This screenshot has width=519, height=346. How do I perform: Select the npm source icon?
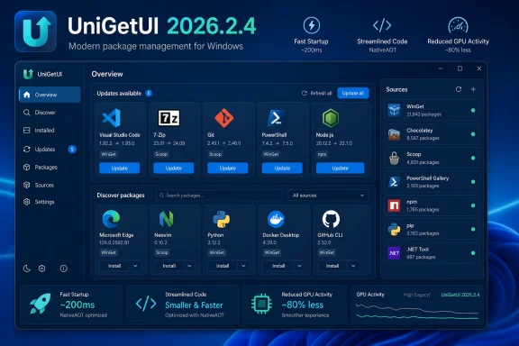coord(394,205)
